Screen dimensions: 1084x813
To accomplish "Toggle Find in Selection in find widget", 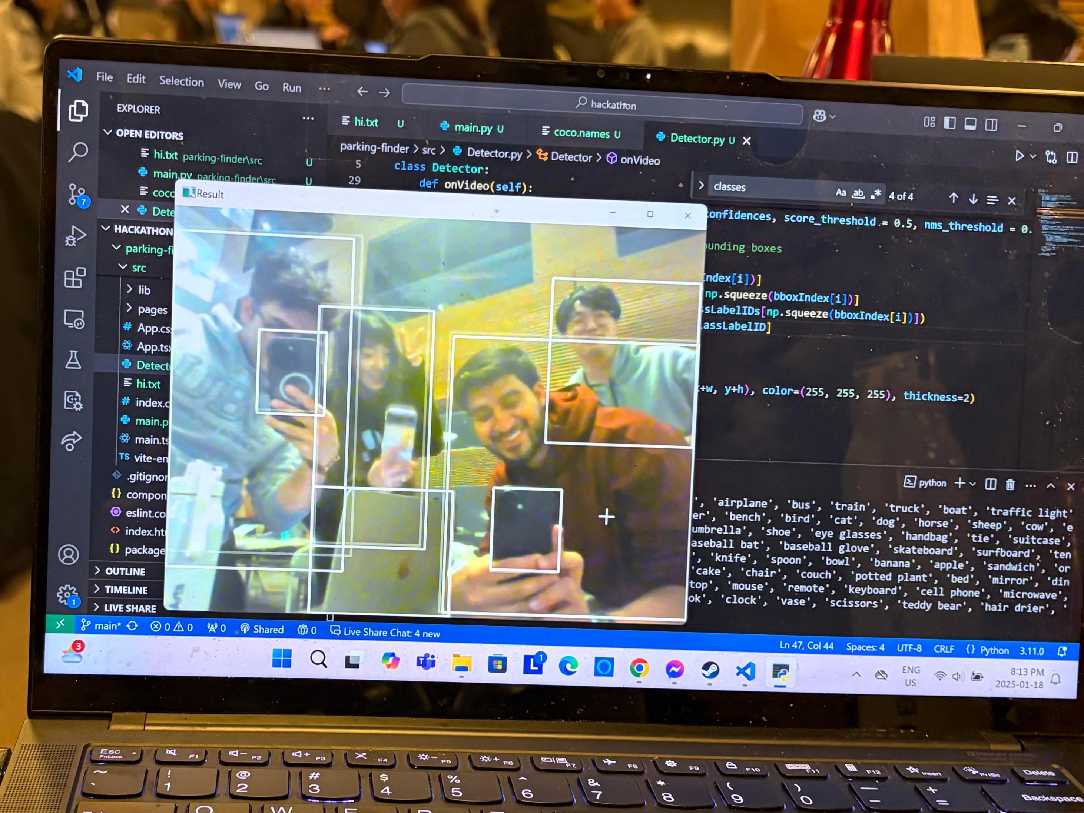I will [992, 200].
